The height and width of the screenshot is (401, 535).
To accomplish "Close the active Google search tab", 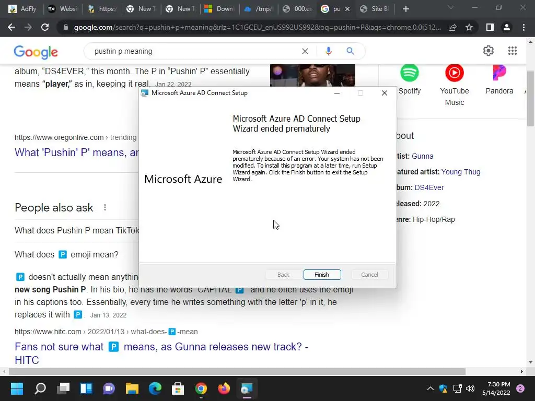I will 347,9.
